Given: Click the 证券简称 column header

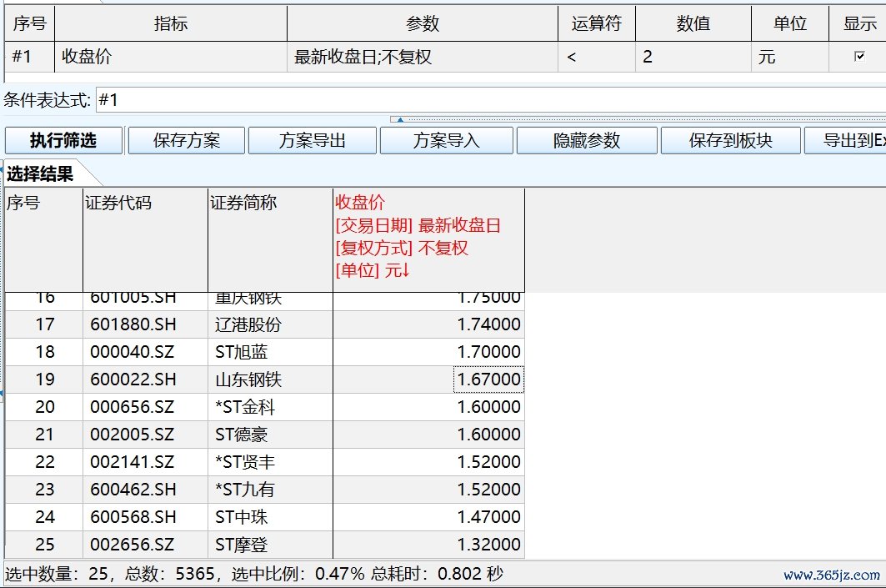Looking at the screenshot, I should [x=269, y=238].
